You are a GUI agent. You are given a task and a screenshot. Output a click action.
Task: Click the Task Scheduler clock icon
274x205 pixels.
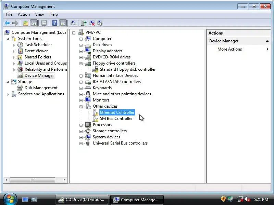(20, 45)
